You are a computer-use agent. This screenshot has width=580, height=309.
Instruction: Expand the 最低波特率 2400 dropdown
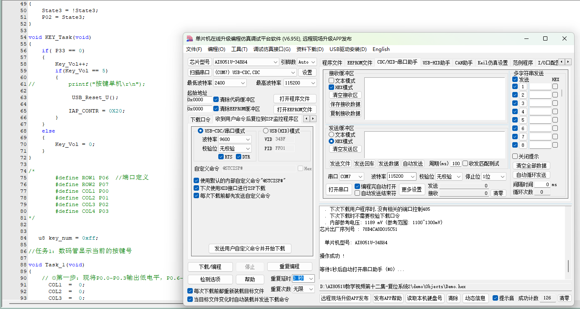click(x=243, y=83)
